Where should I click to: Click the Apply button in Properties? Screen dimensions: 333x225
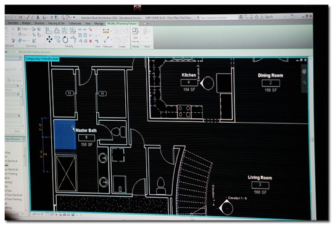click(17, 131)
